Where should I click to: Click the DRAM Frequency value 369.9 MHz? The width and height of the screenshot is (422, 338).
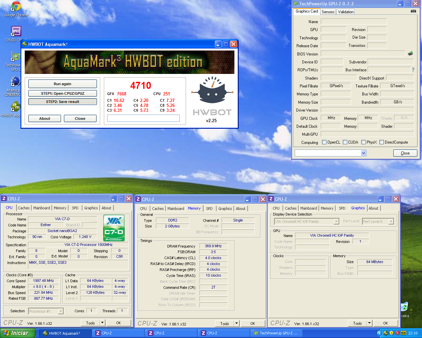click(213, 246)
